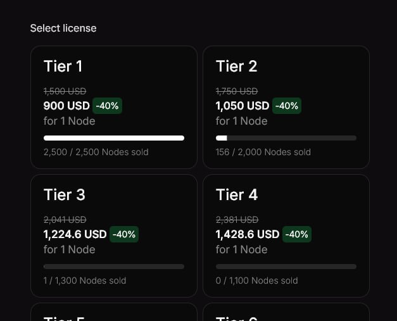Click the Tier 1 -40% discount badge

(108, 106)
